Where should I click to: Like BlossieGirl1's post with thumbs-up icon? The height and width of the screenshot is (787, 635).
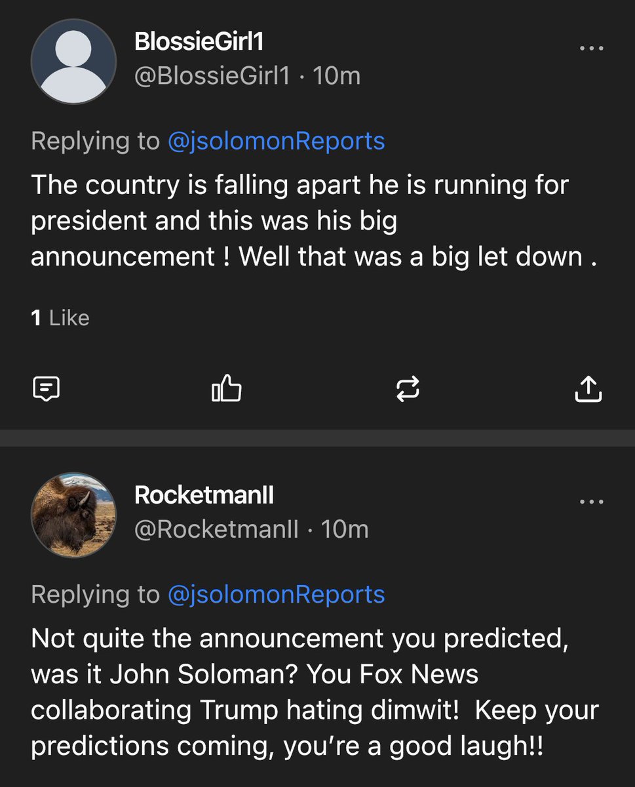227,388
